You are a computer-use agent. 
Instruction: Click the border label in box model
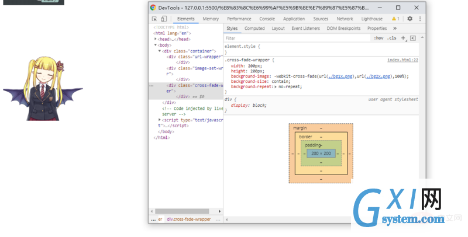click(x=305, y=137)
